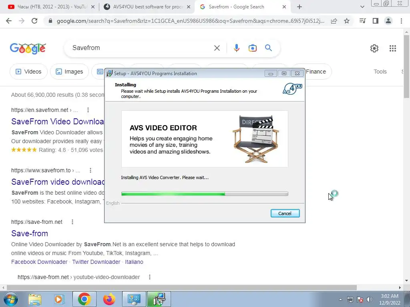Click the address bar URL

[x=190, y=21]
